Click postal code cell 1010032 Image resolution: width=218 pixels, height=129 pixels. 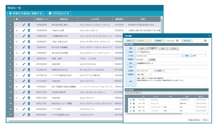[119, 25]
